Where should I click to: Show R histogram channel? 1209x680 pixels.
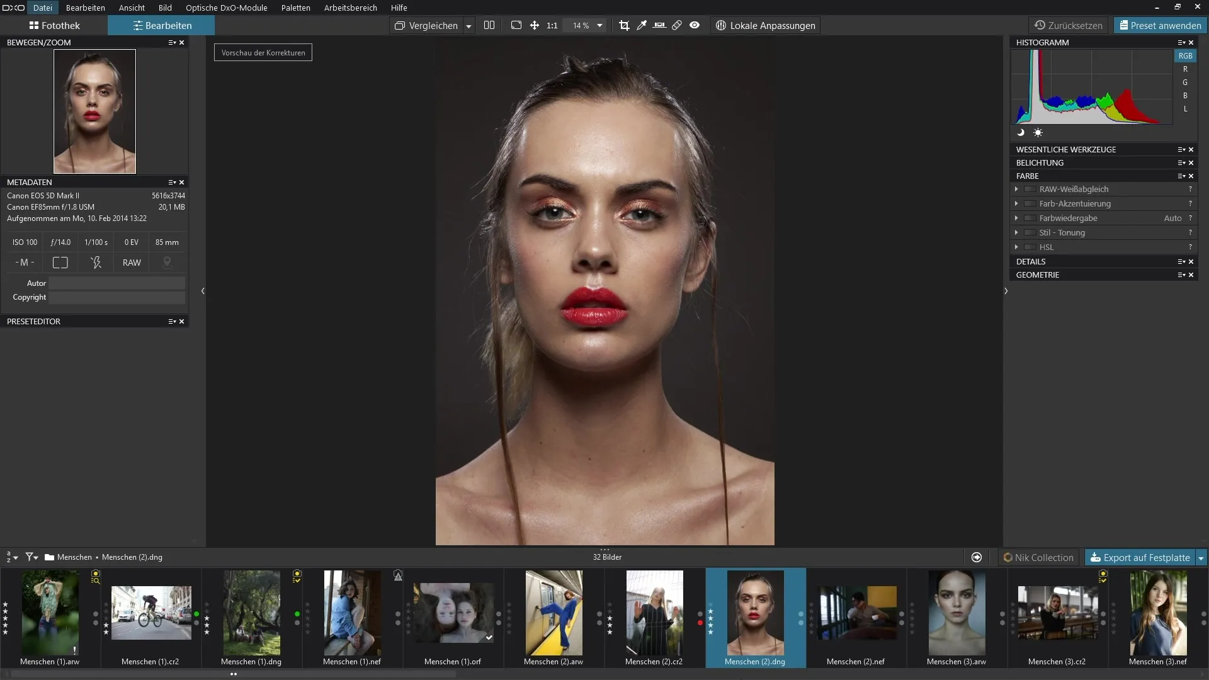1185,69
